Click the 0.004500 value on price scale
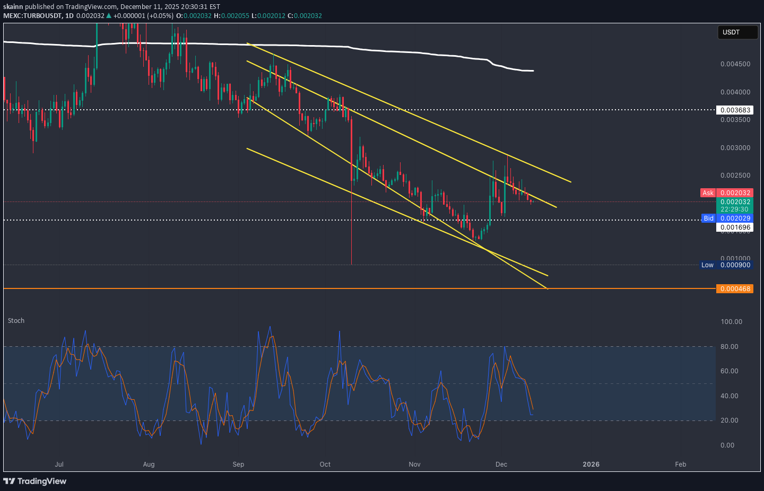Image resolution: width=764 pixels, height=491 pixels. coord(735,64)
